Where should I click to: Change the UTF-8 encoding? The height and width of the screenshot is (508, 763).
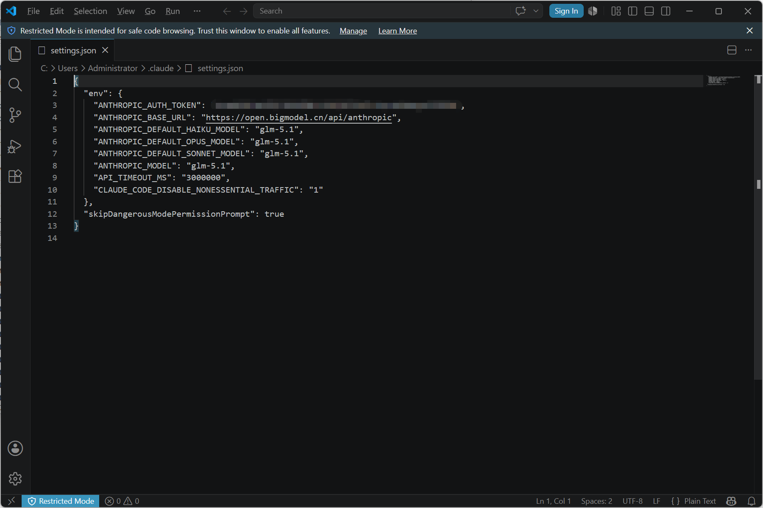pos(632,501)
